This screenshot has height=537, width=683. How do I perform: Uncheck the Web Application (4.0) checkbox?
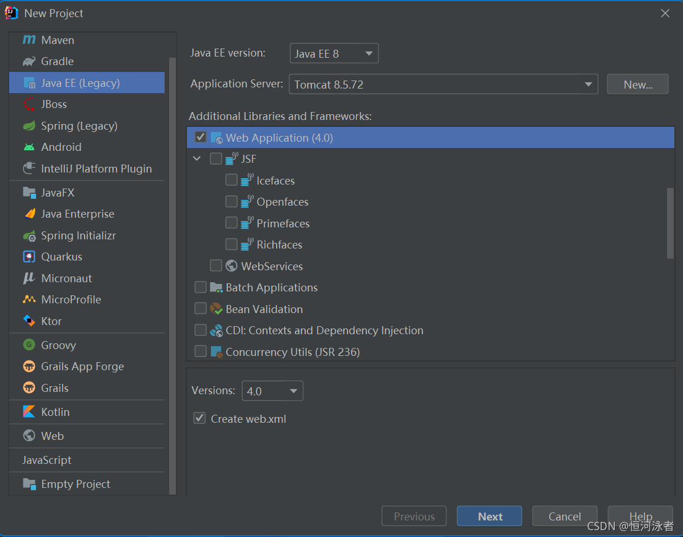coord(201,137)
